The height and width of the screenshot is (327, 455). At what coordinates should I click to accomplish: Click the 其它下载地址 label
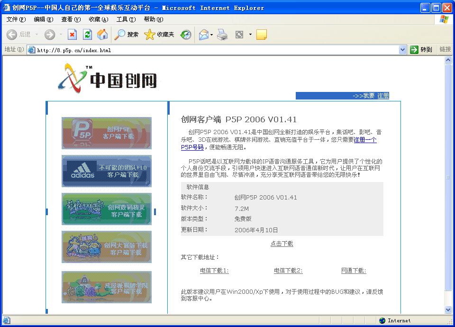pos(200,257)
